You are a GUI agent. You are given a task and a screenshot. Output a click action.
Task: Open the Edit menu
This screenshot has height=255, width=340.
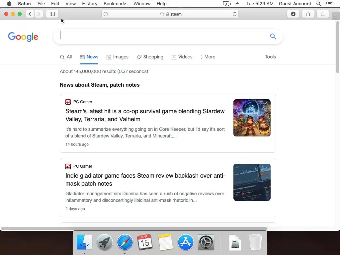click(x=55, y=4)
